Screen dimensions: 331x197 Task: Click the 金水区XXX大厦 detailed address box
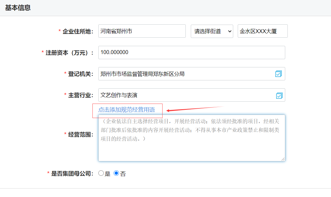(262, 31)
